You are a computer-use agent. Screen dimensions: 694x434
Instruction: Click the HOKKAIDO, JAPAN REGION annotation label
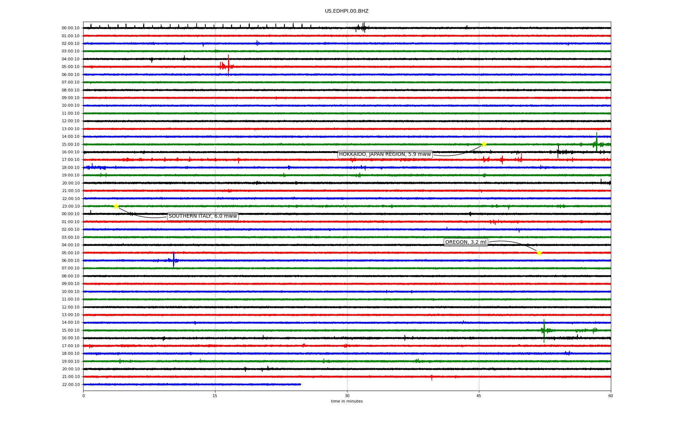point(385,154)
